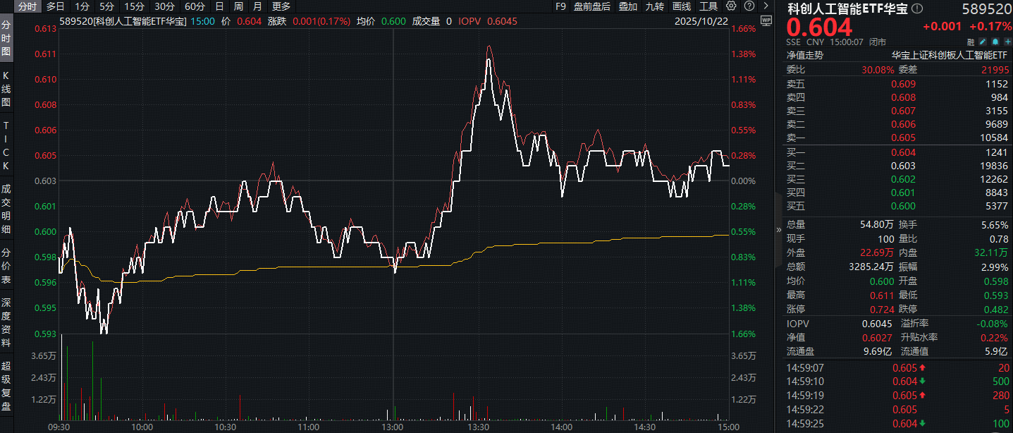Toggle 盘前盘后 pre/post-market display
This screenshot has width=1013, height=433.
point(592,6)
